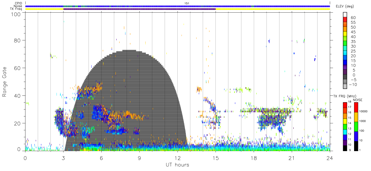Click the black 9 MHz frequency color block
This screenshot has width=371, height=171.
[345, 147]
